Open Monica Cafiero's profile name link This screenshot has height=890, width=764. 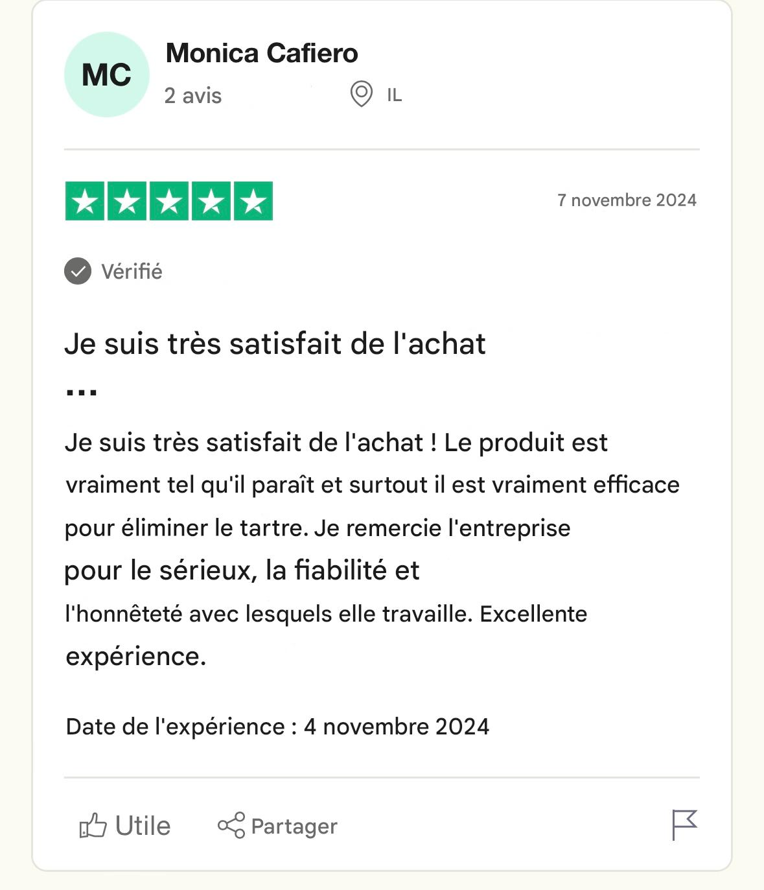[262, 53]
